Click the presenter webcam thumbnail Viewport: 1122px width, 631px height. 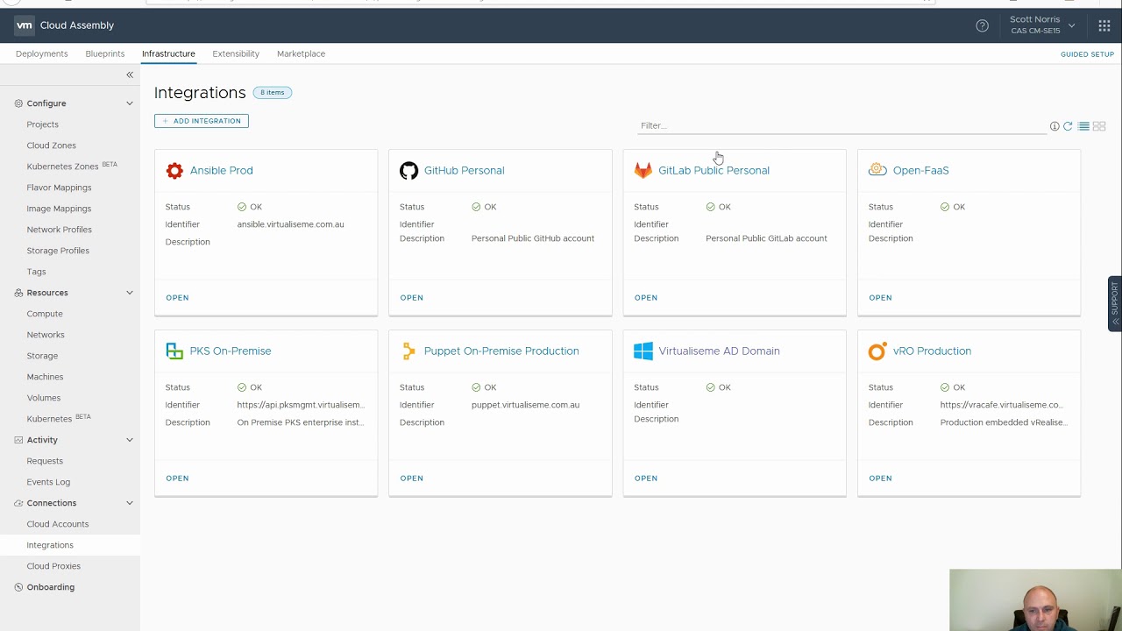point(1035,600)
